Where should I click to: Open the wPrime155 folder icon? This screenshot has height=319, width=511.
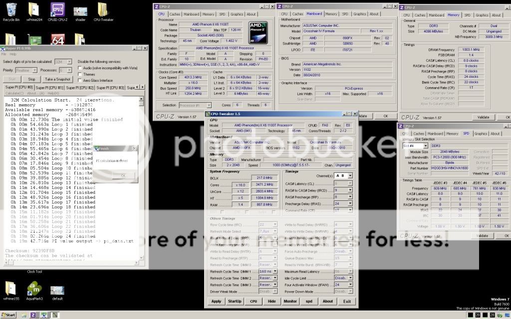[x=10, y=290]
